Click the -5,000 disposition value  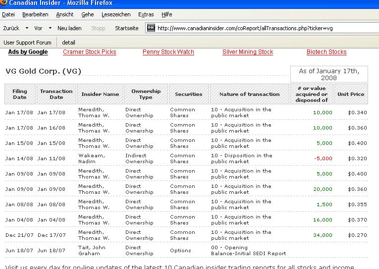tap(323, 159)
